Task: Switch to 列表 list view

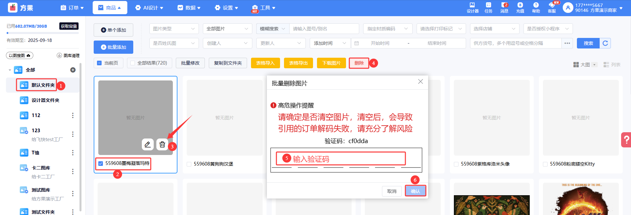Action: point(612,65)
